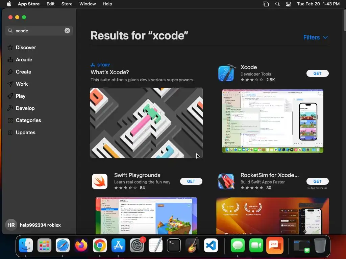Click the xcode search input field
346x259 pixels.
point(39,31)
